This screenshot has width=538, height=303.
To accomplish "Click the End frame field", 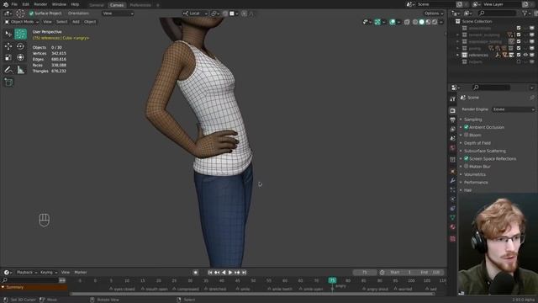I will pyautogui.click(x=430, y=273).
